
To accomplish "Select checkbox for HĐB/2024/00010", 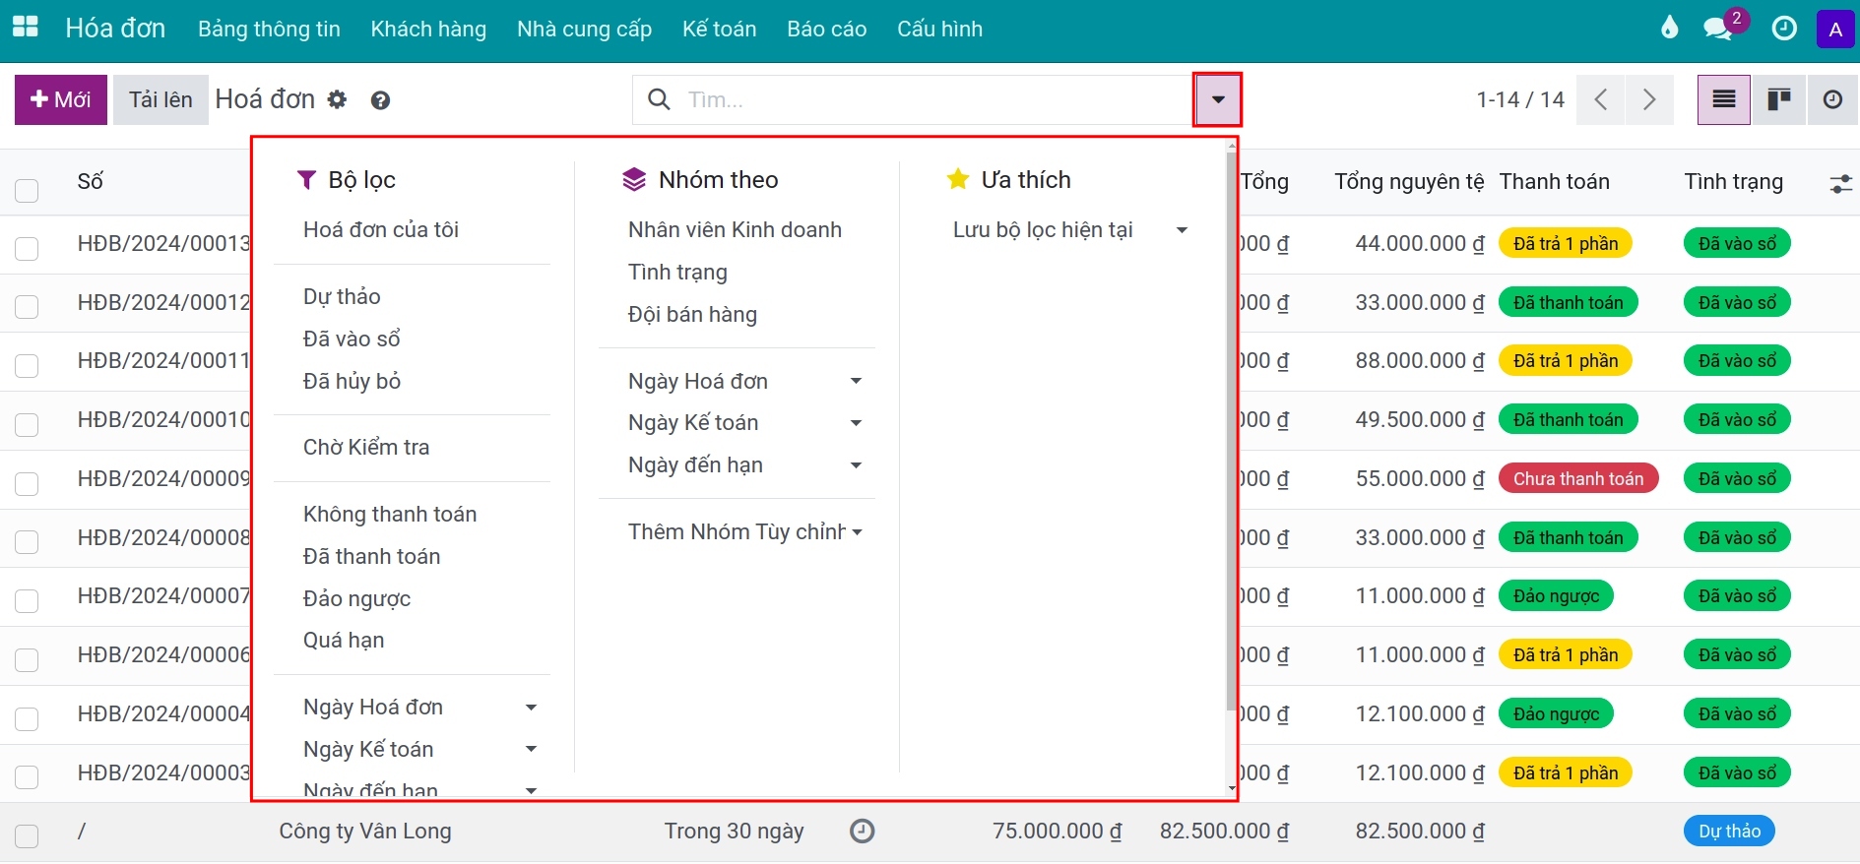I will (x=27, y=425).
